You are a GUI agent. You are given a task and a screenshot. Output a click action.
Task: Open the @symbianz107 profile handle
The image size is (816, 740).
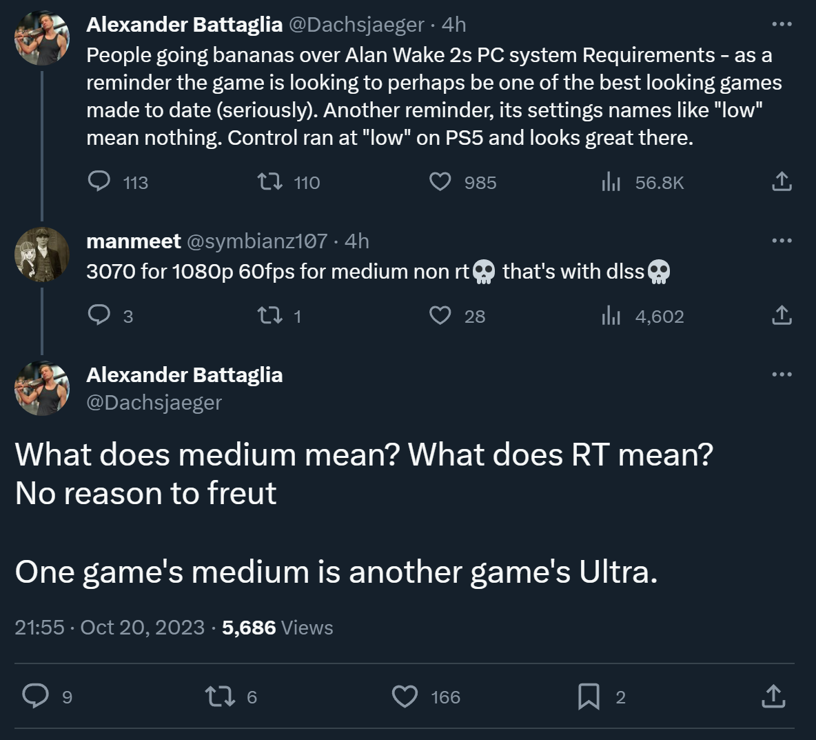256,241
